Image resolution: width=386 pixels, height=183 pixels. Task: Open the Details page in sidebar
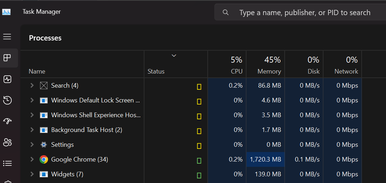(7, 163)
